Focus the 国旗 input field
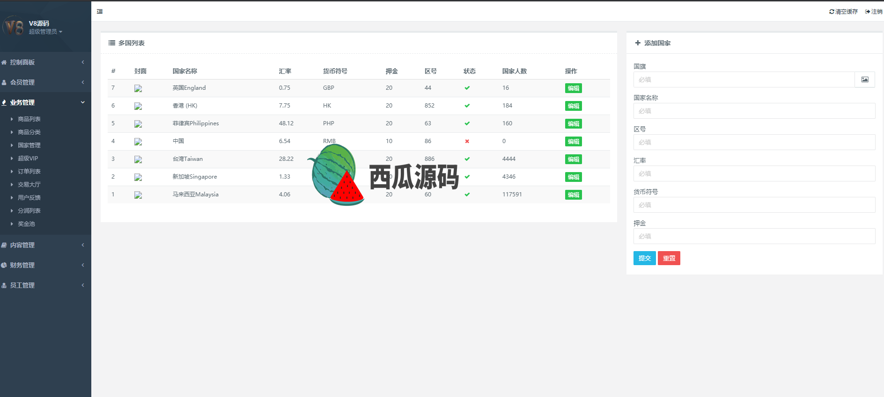 point(744,79)
